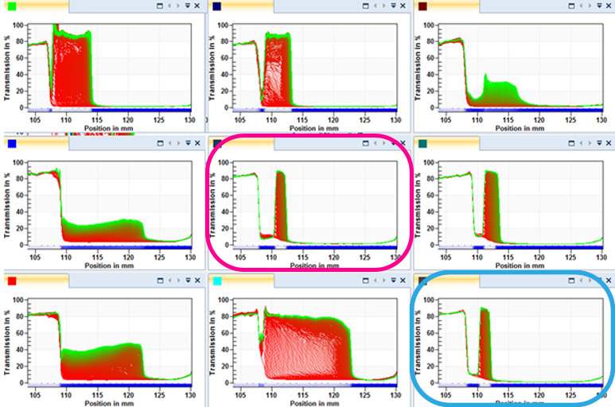Click the right arrow in the bright red-swatch panel
This screenshot has width=615, height=407.
point(178,280)
